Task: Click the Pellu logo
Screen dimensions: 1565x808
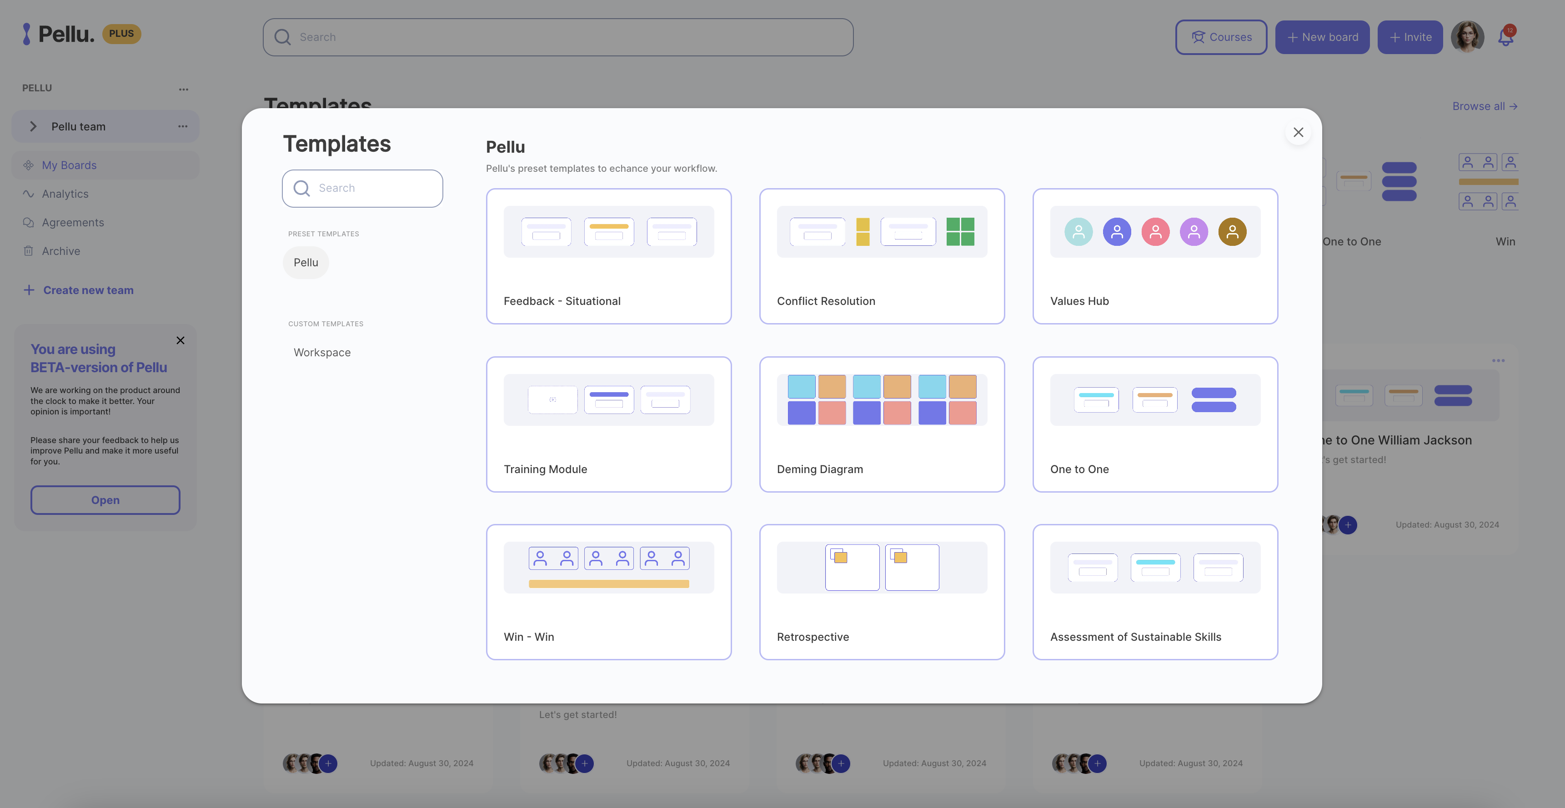Action: pyautogui.click(x=59, y=34)
